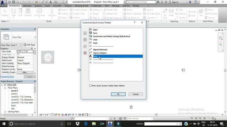Click Open icon in Quick Access Toolbar

coord(10,2)
